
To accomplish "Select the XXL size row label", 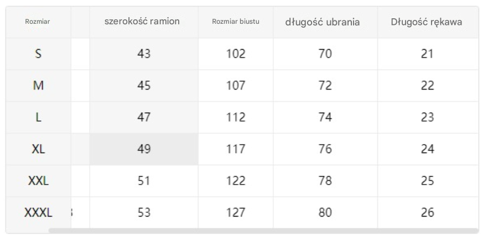I will tap(38, 181).
